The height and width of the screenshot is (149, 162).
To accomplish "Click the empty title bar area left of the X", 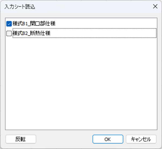I will pos(93,7).
